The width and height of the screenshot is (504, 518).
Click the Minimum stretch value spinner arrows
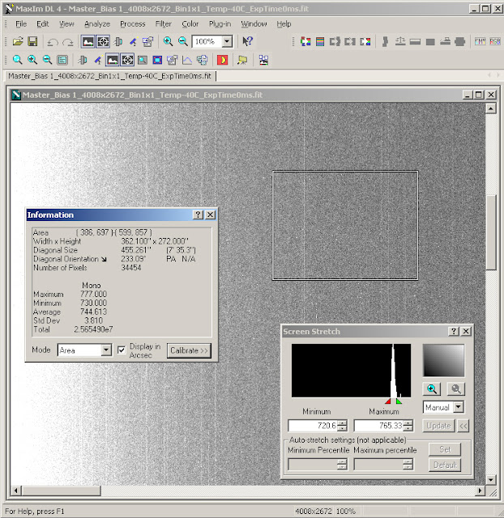pyautogui.click(x=342, y=426)
